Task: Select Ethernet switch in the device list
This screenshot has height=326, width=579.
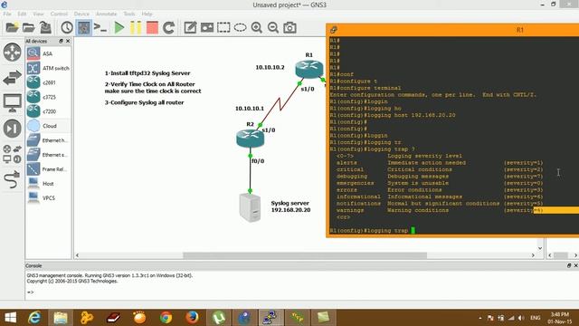Action: coord(48,155)
